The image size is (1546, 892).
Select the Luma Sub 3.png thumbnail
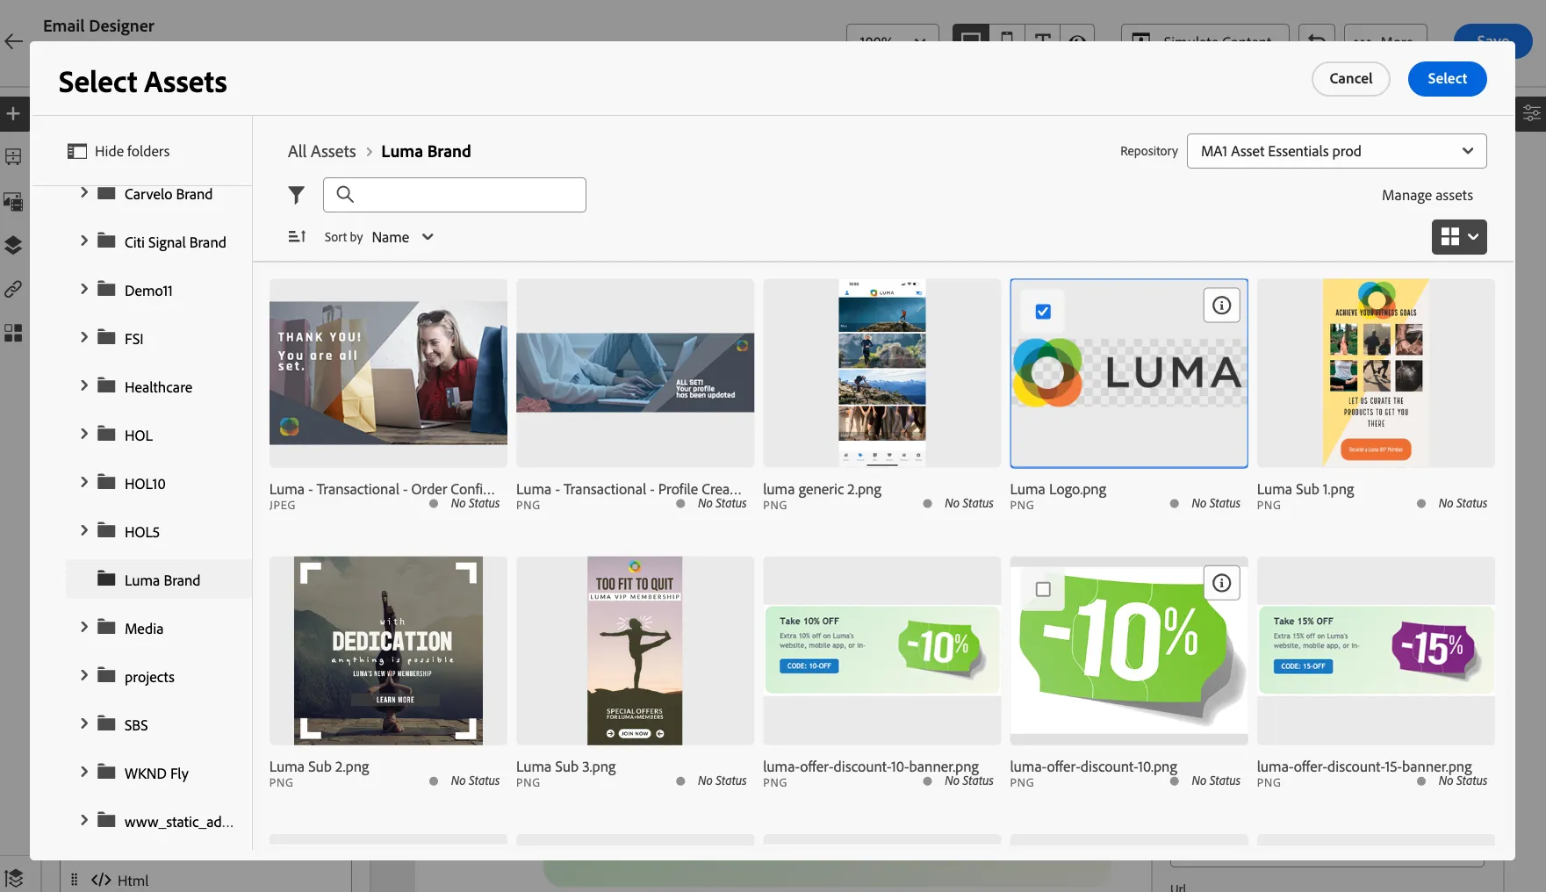pyautogui.click(x=635, y=651)
